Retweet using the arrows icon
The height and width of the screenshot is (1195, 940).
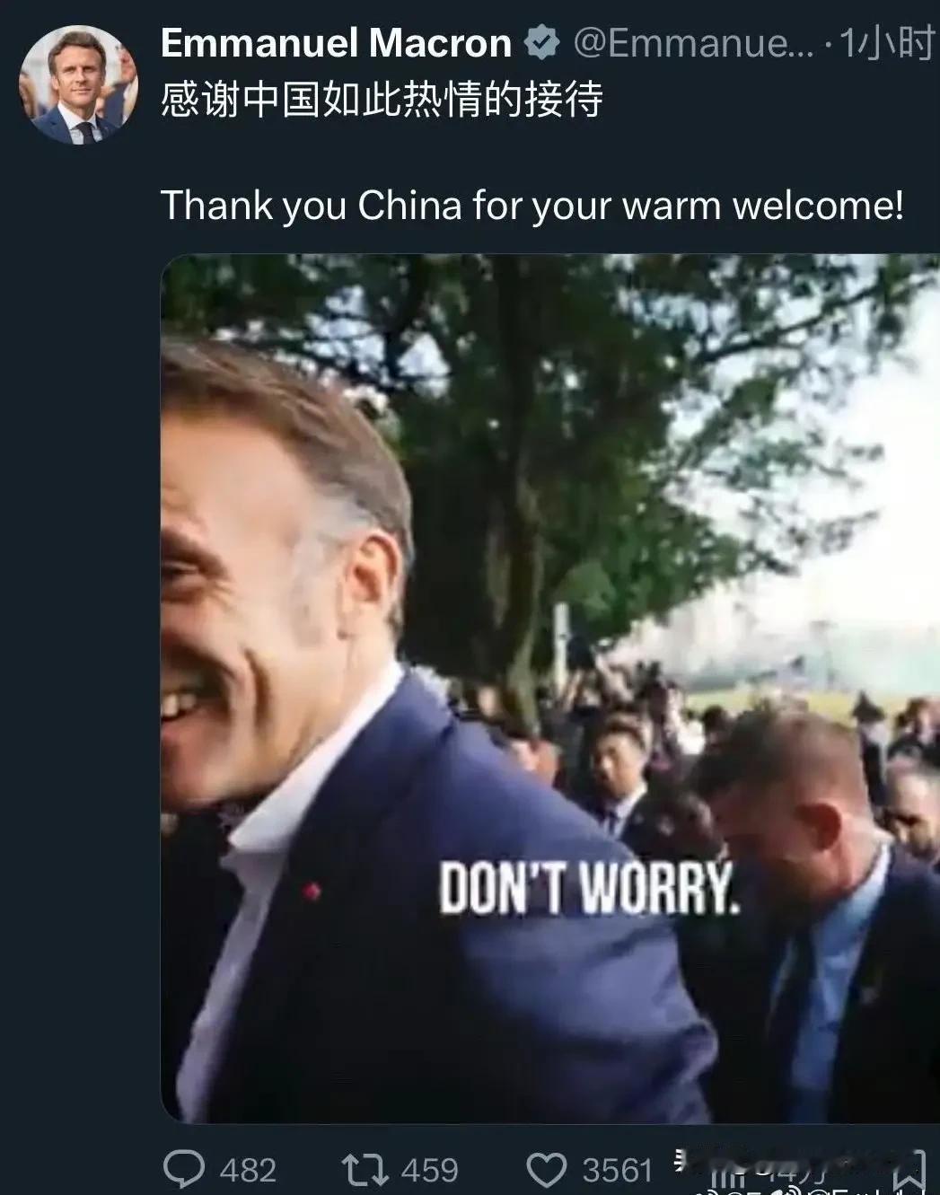(x=366, y=1169)
